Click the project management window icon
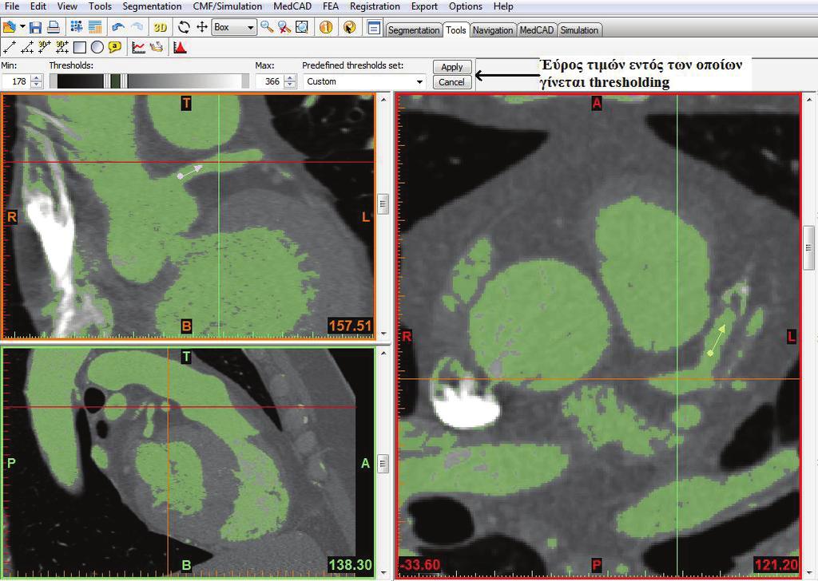Screen dimensions: 818x581 374,27
